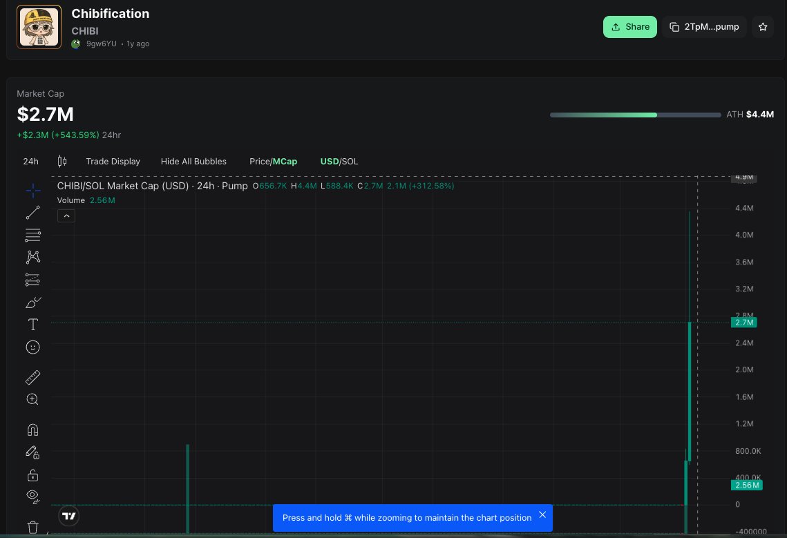Select the crosshair cursor tool
The width and height of the screenshot is (787, 538).
(x=33, y=191)
